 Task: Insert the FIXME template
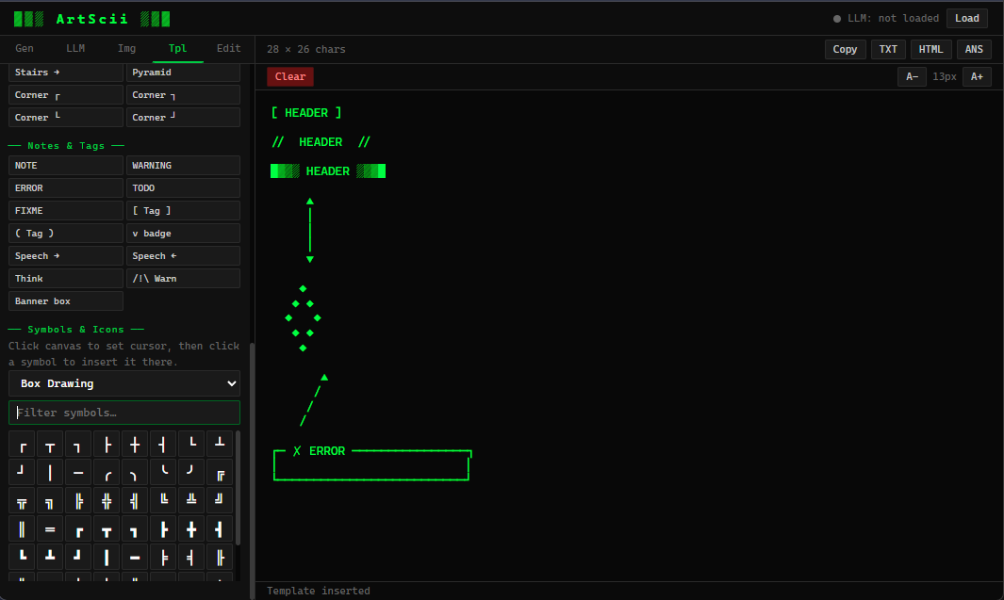[65, 210]
